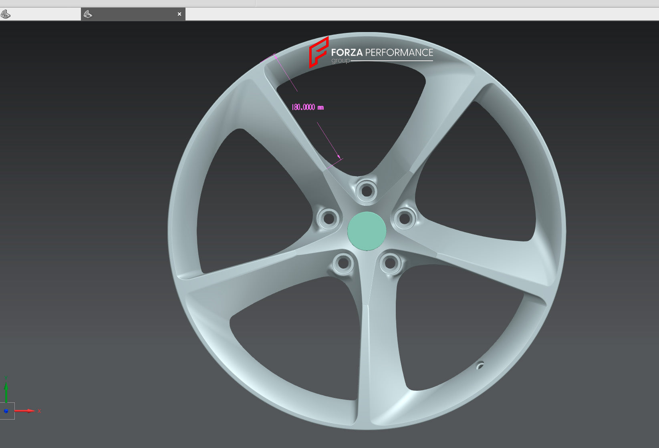
Task: Select the 180.0000 mm dimension label
Action: pyautogui.click(x=307, y=107)
